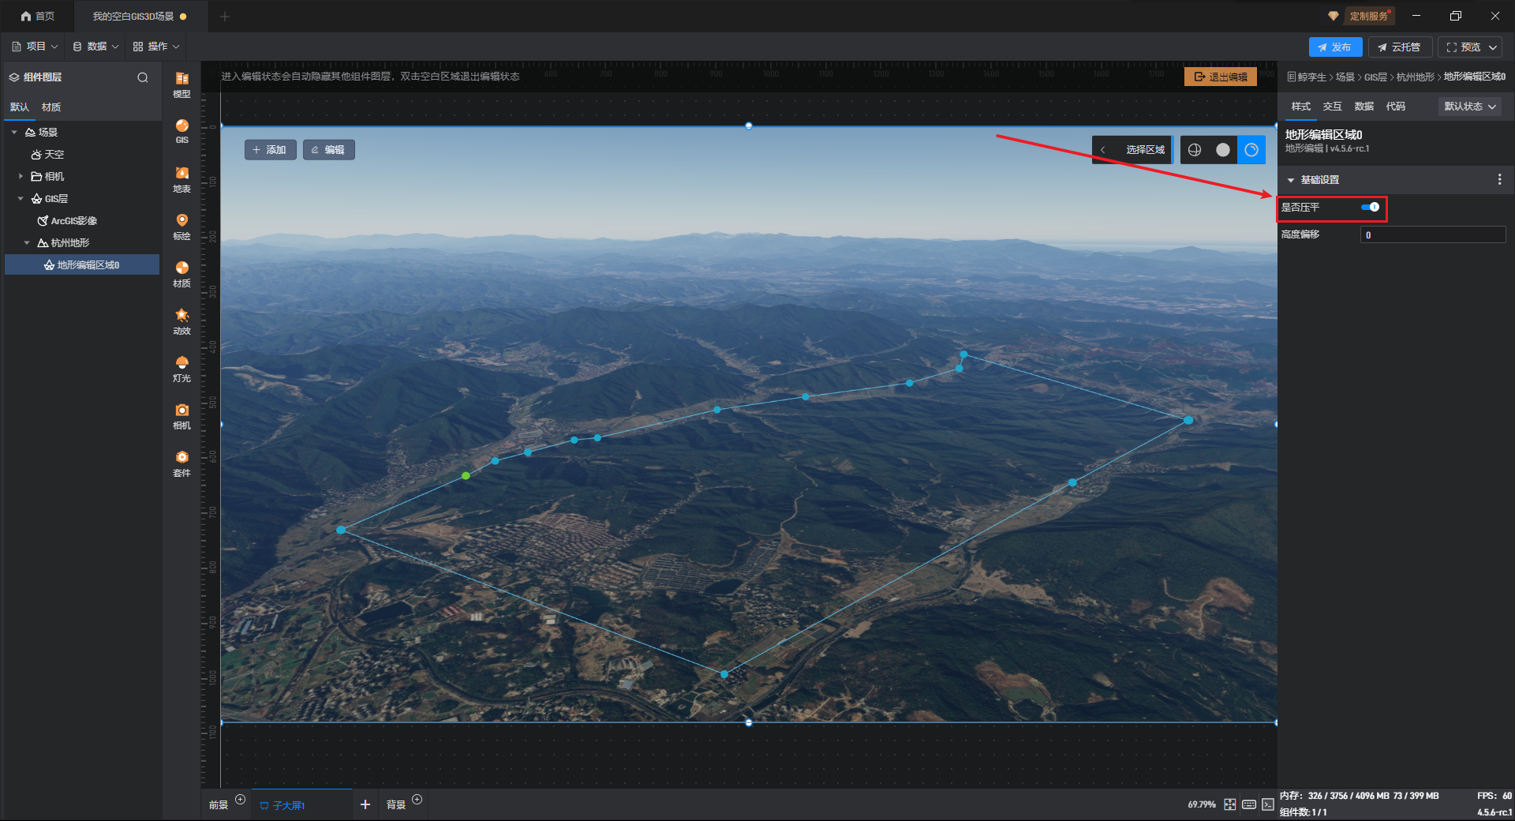Screen dimensions: 1515x821
Task: Collapse the 基础设置 section
Action: [1291, 180]
